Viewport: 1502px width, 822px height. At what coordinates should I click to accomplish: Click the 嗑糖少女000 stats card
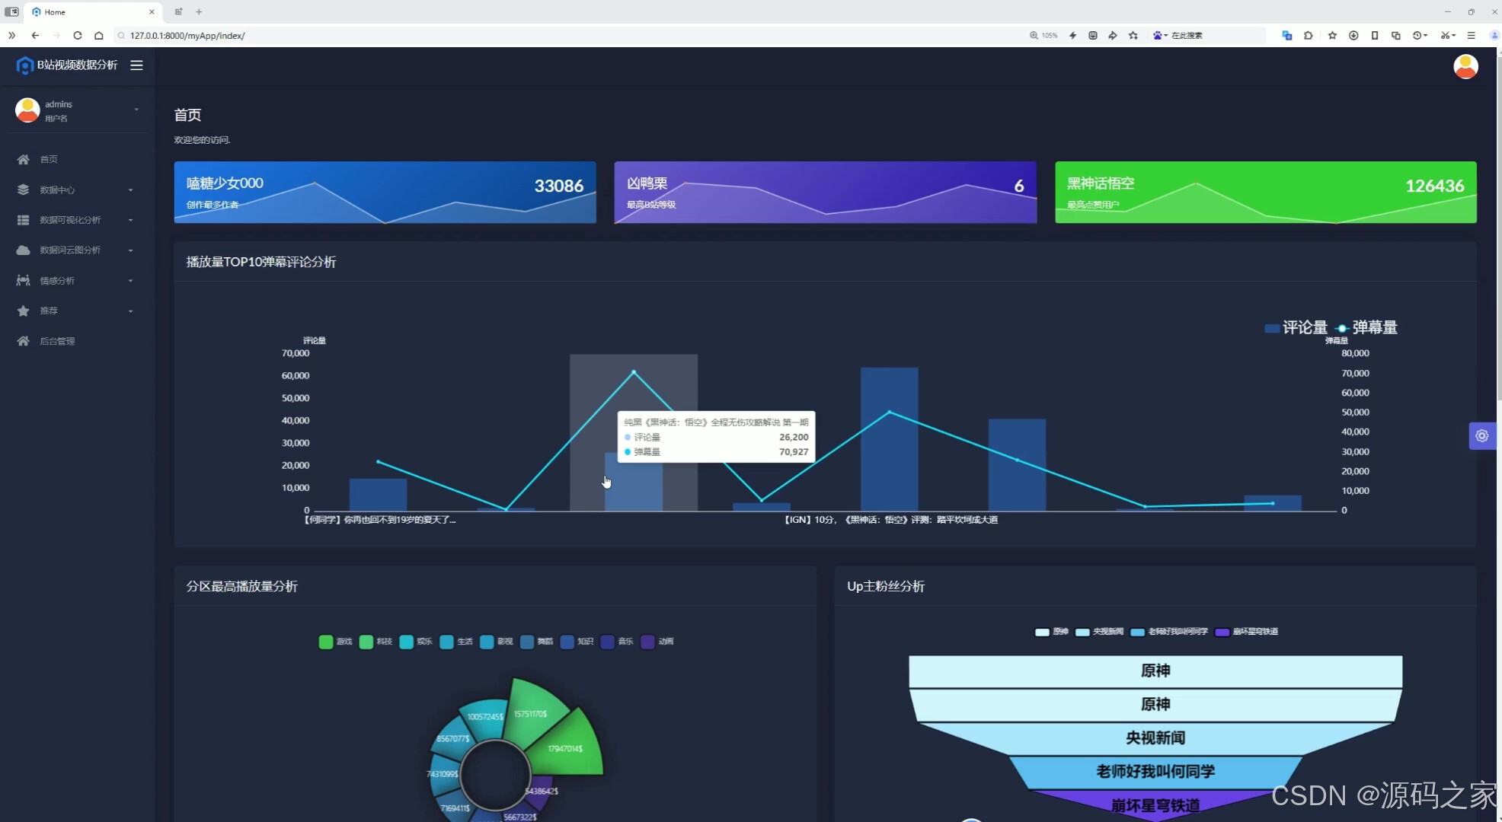pyautogui.click(x=385, y=192)
